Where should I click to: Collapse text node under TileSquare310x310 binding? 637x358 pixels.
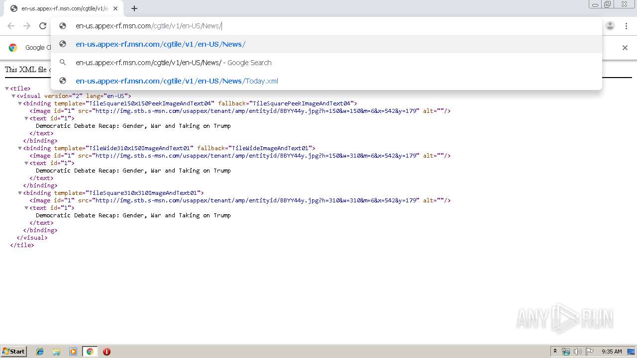26,208
